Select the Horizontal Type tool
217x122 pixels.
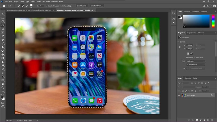click(x=3, y=73)
